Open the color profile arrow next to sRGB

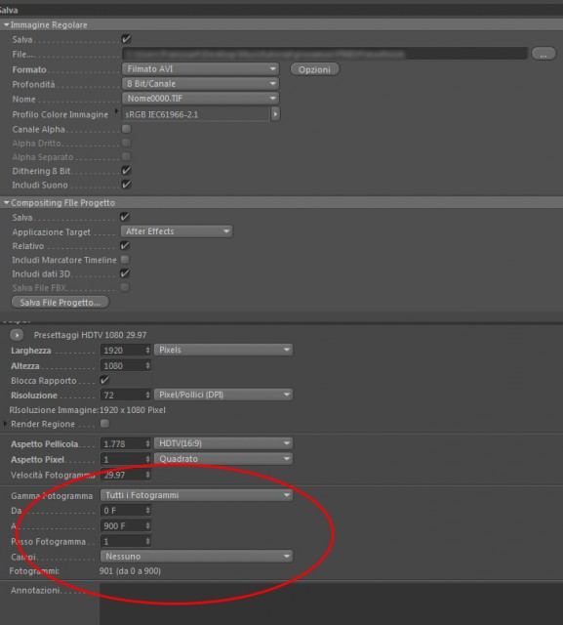click(275, 114)
